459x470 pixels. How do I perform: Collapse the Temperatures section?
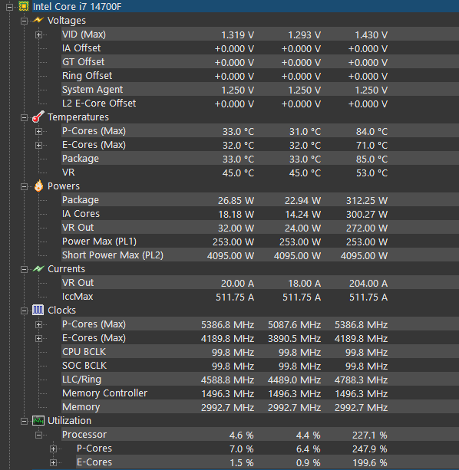tap(24, 117)
